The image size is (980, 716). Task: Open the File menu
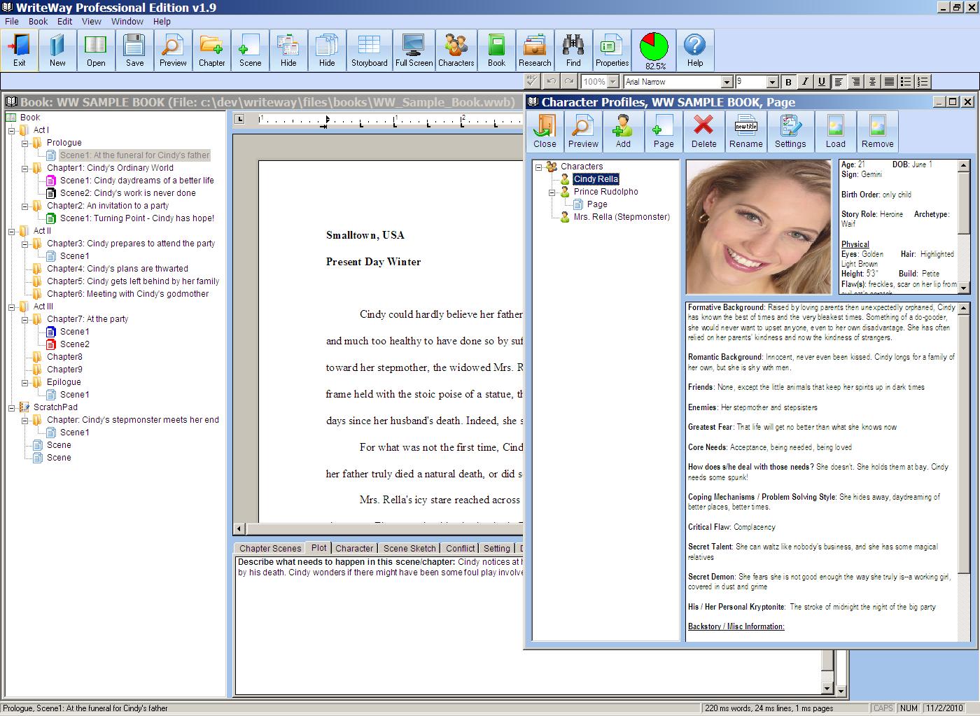pyautogui.click(x=12, y=21)
